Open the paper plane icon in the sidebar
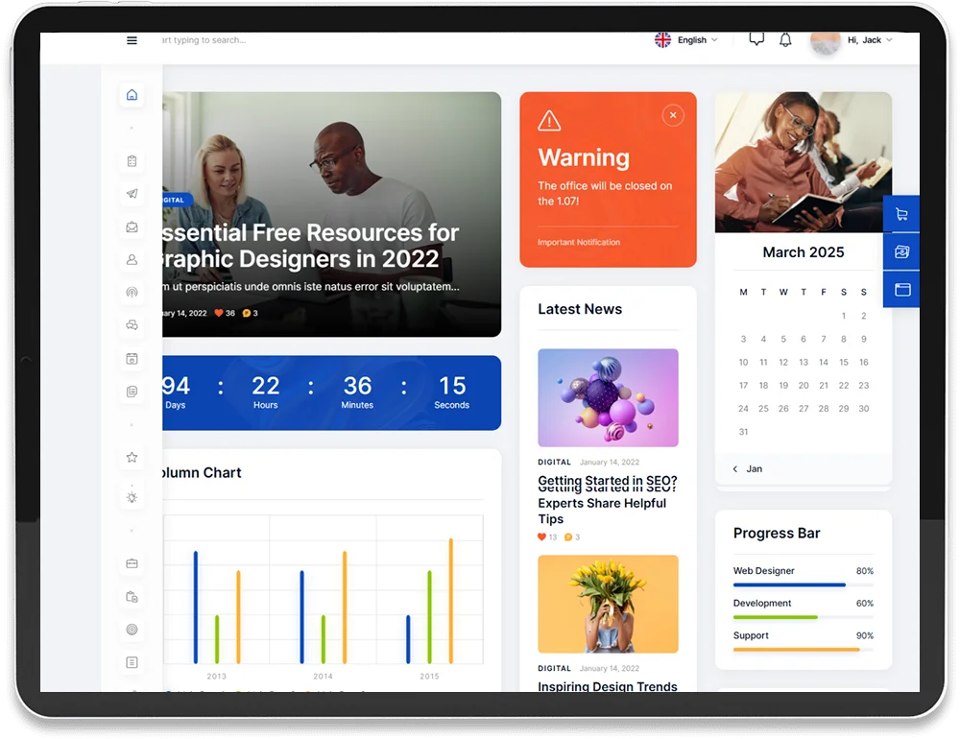The width and height of the screenshot is (960, 739). pyautogui.click(x=132, y=194)
